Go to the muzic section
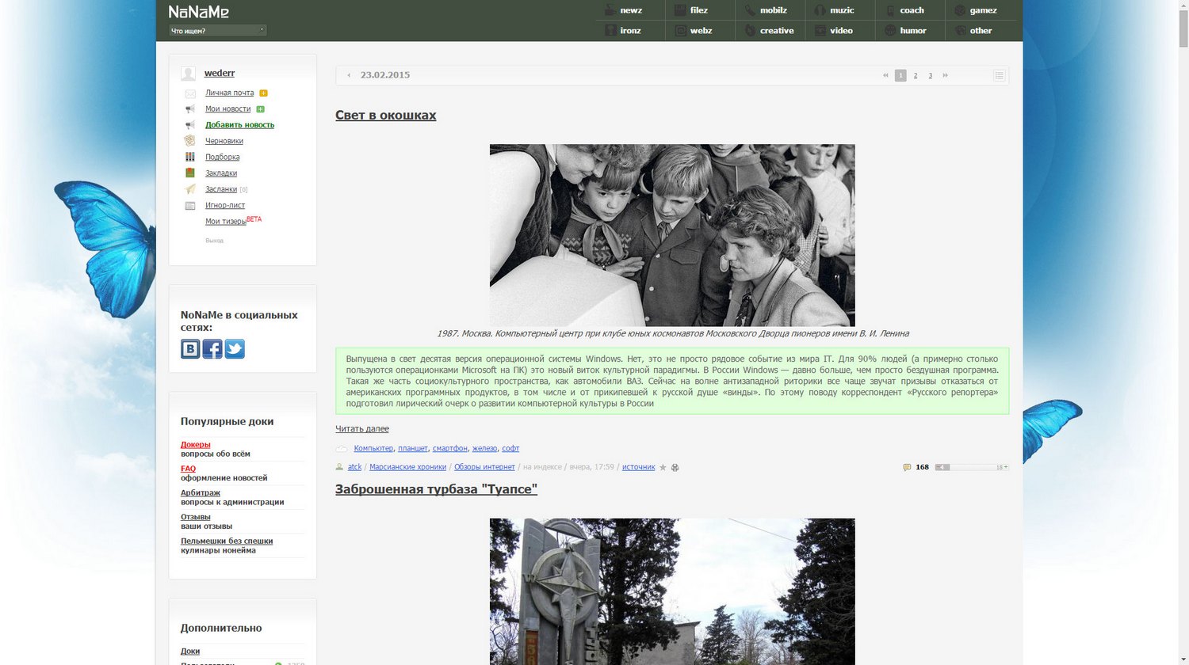Screen dimensions: 1189x665 [842, 10]
